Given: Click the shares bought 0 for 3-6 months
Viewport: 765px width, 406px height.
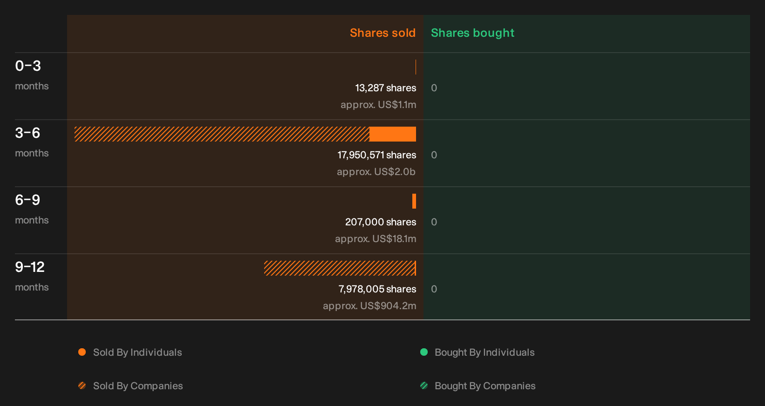Looking at the screenshot, I should tap(434, 155).
